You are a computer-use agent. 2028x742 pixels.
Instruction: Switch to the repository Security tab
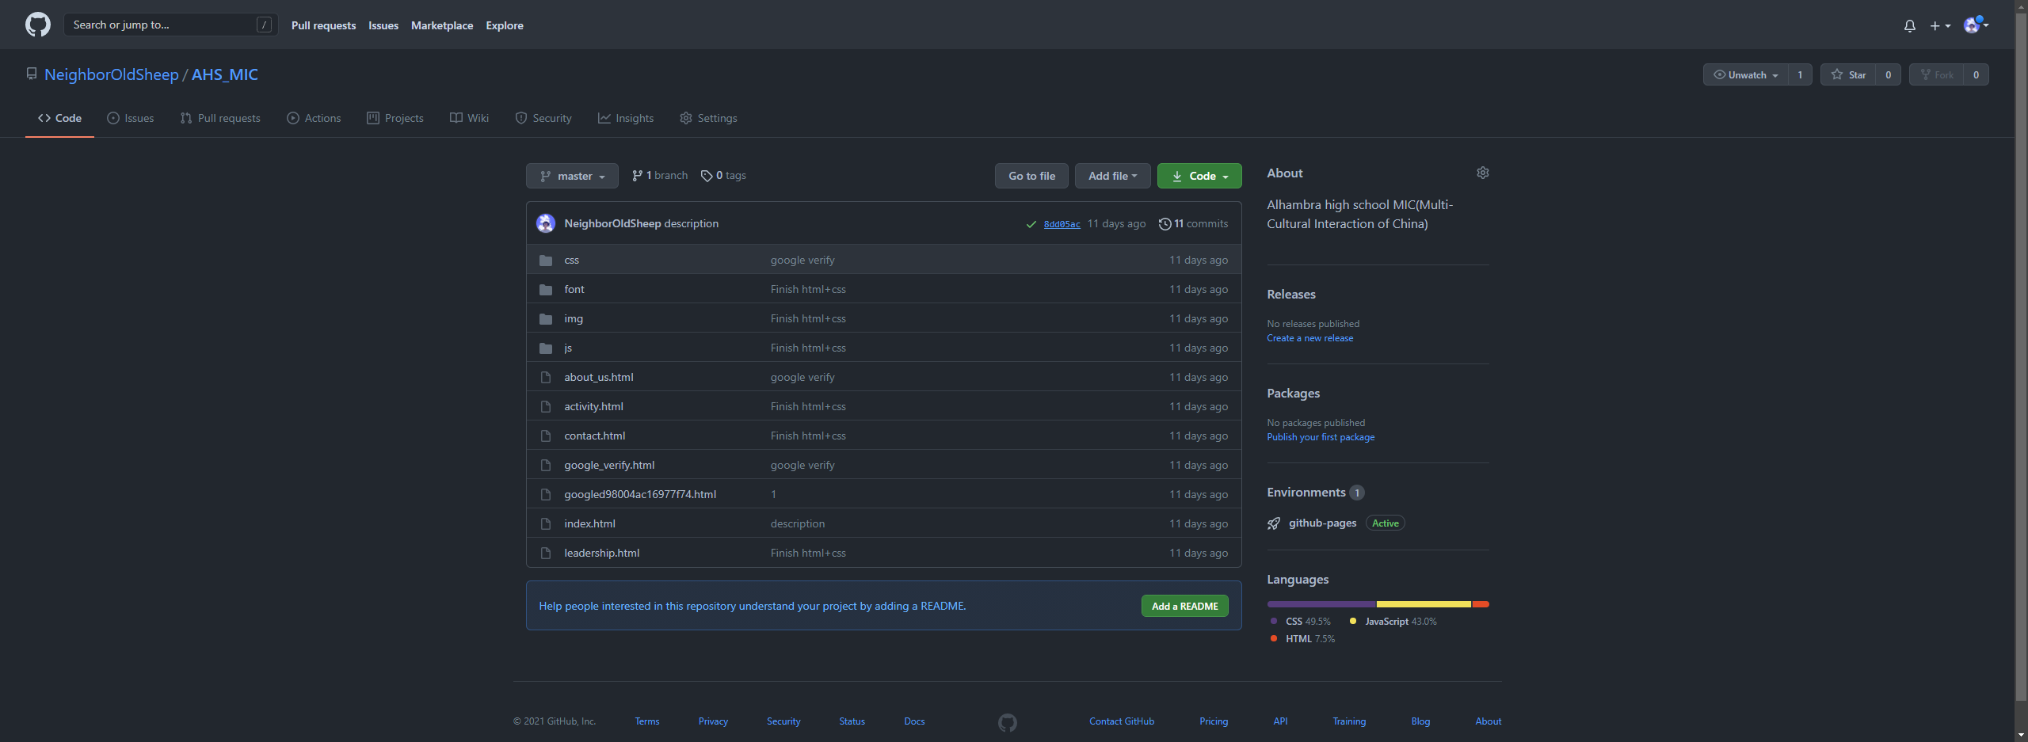tap(543, 118)
